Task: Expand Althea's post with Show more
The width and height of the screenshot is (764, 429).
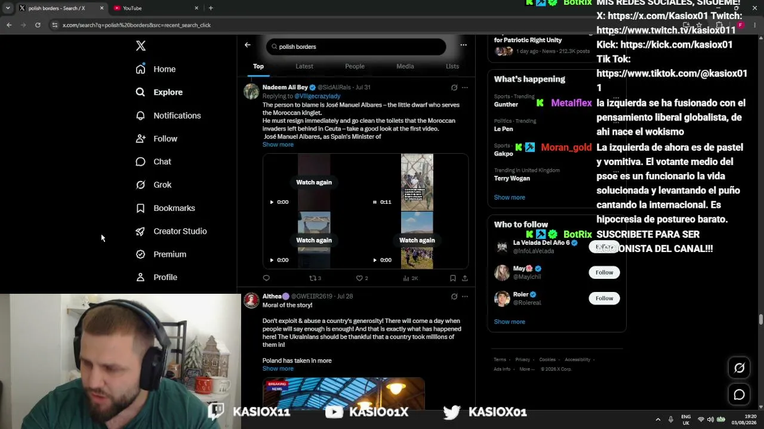Action: pyautogui.click(x=278, y=369)
